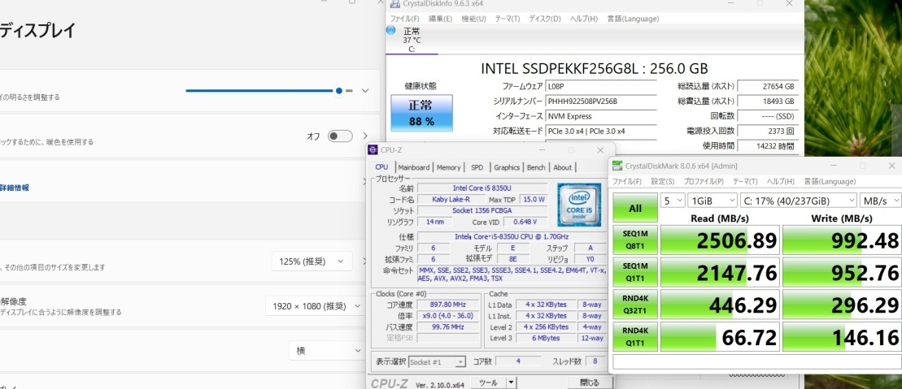The height and width of the screenshot is (389, 902).
Task: Switch to the Memory tab in CPU-Z
Action: [x=448, y=167]
